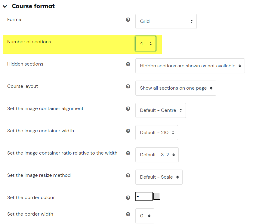The image size is (253, 224).
Task: Show help for image container width
Action: pos(128,131)
